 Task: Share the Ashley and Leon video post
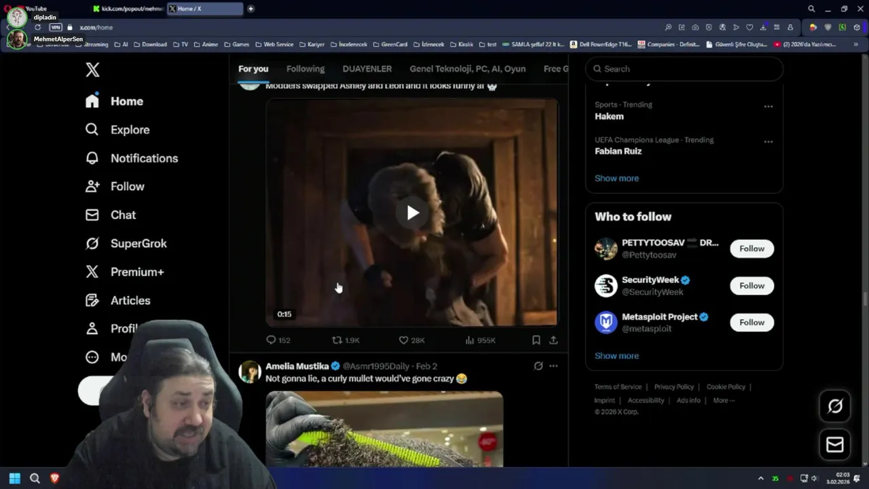[553, 340]
